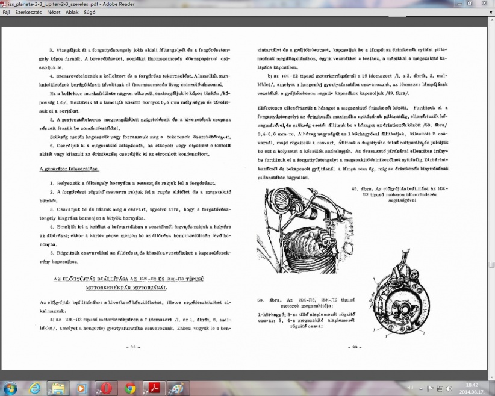Switch to Google Chrome in the taskbar
Screen dimensions: 495x396
point(128,388)
